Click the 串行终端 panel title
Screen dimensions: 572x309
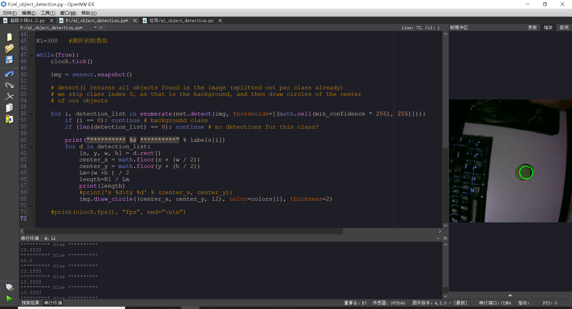pyautogui.click(x=30, y=238)
